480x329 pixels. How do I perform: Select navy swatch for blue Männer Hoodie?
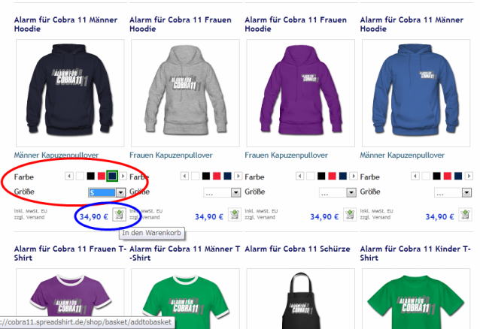[458, 176]
